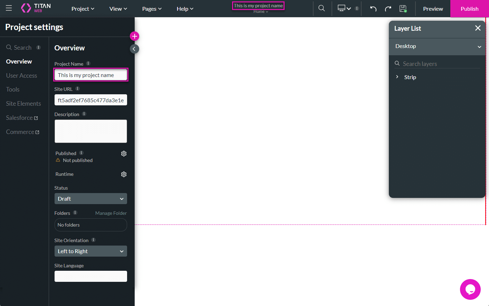This screenshot has width=489, height=306.
Task: Click the undo arrow icon
Action: coord(373,9)
